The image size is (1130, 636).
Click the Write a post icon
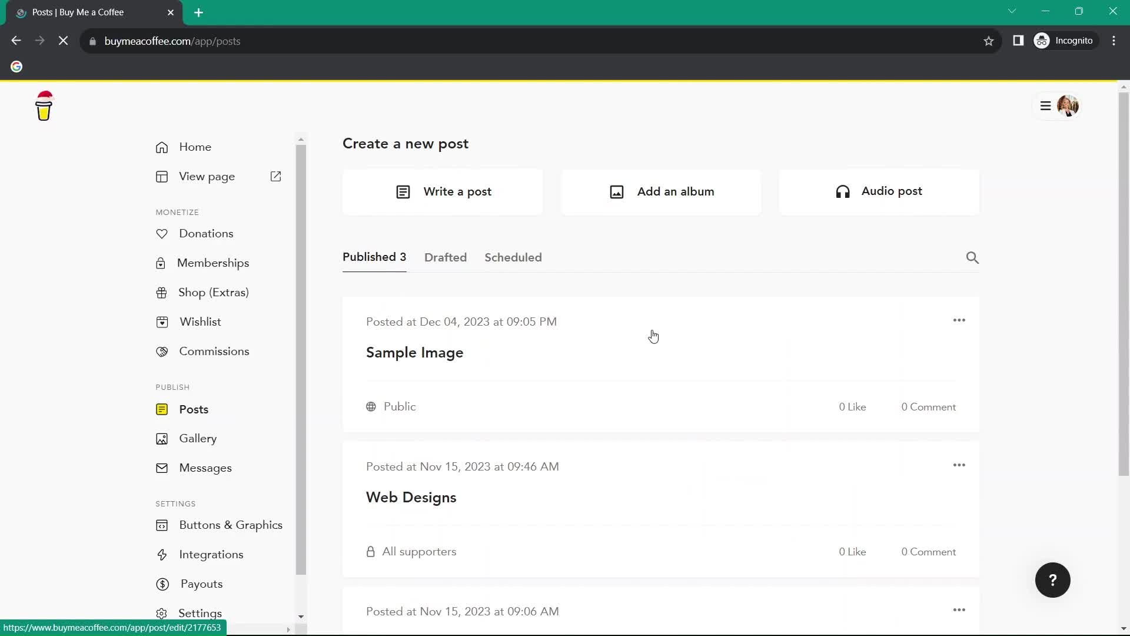point(404,192)
